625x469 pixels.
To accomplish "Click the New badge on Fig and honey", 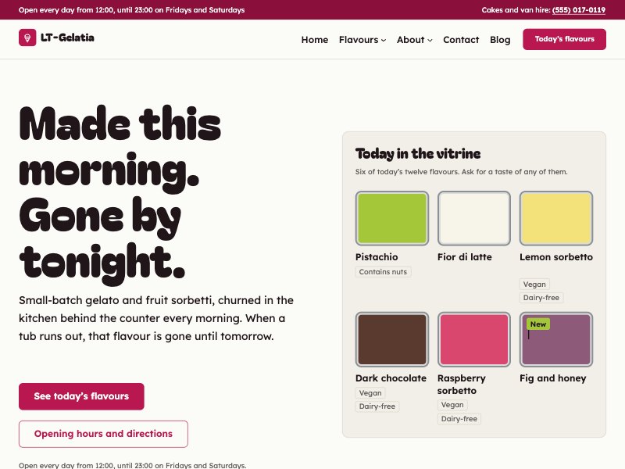I will pos(538,324).
